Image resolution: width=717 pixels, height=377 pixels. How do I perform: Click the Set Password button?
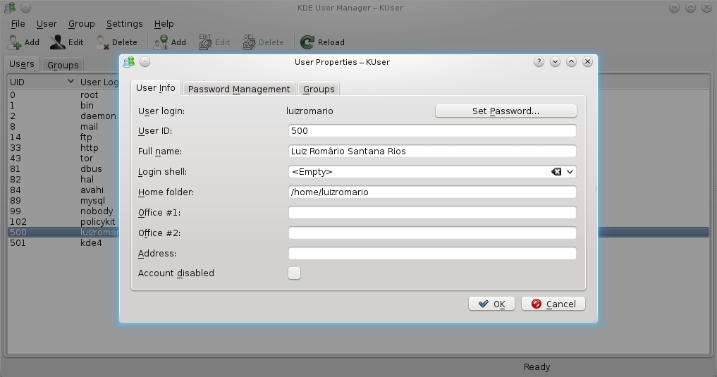(505, 111)
